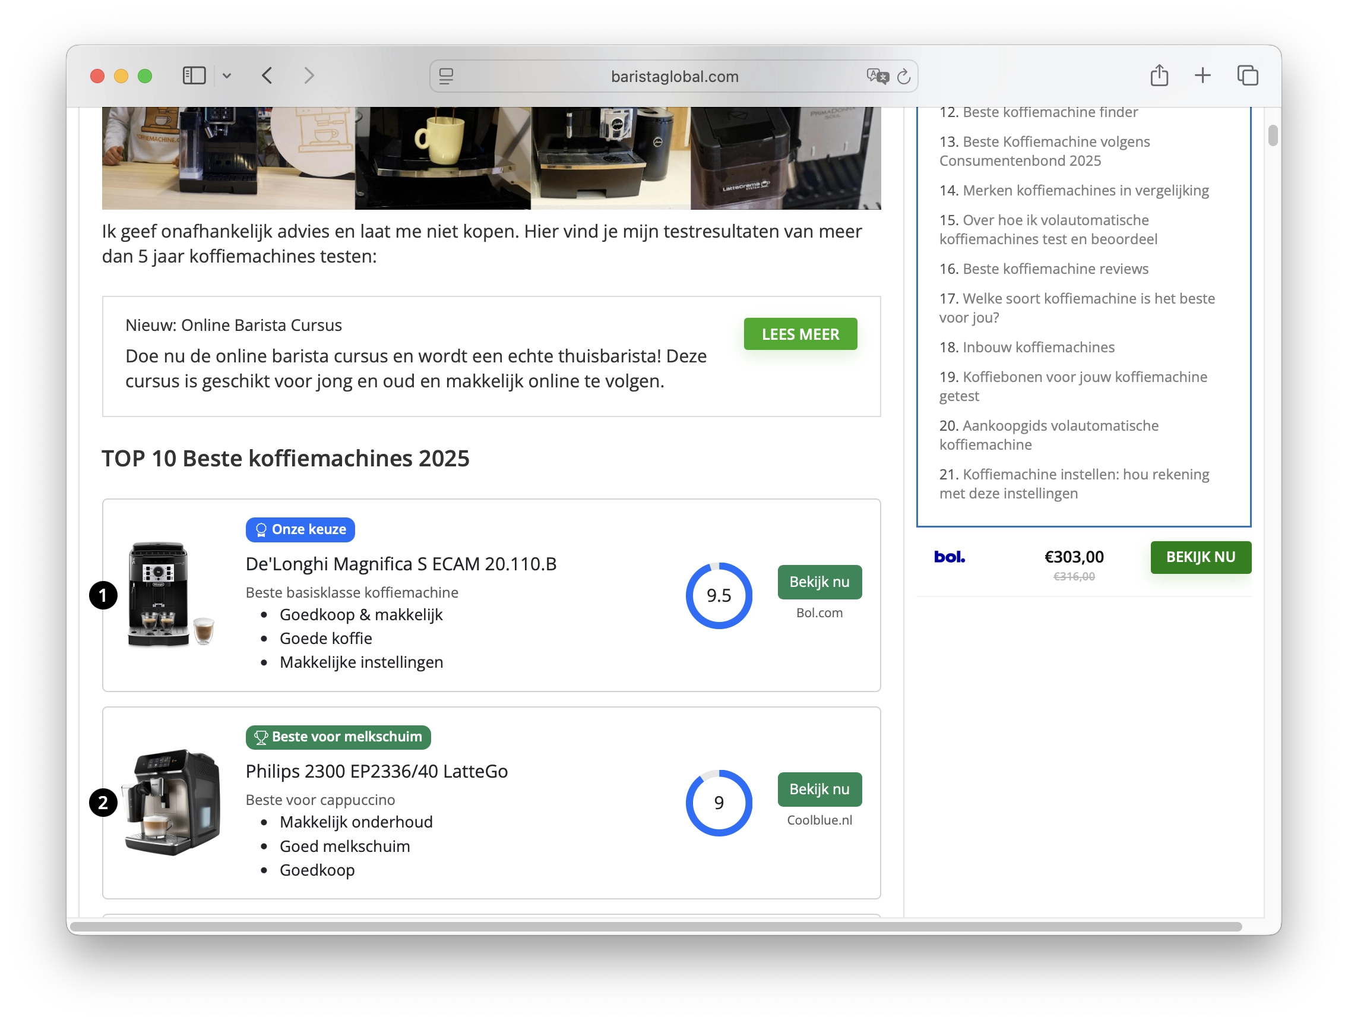Viewport: 1348px width, 1023px height.
Task: Click Bekijk nu for Philips 2300 LatteGo
Action: (818, 789)
